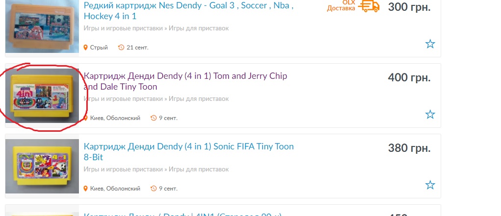This screenshot has height=216, width=501.
Task: Click category under Nes Dendy Goal 3 listing
Action: [x=156, y=28]
